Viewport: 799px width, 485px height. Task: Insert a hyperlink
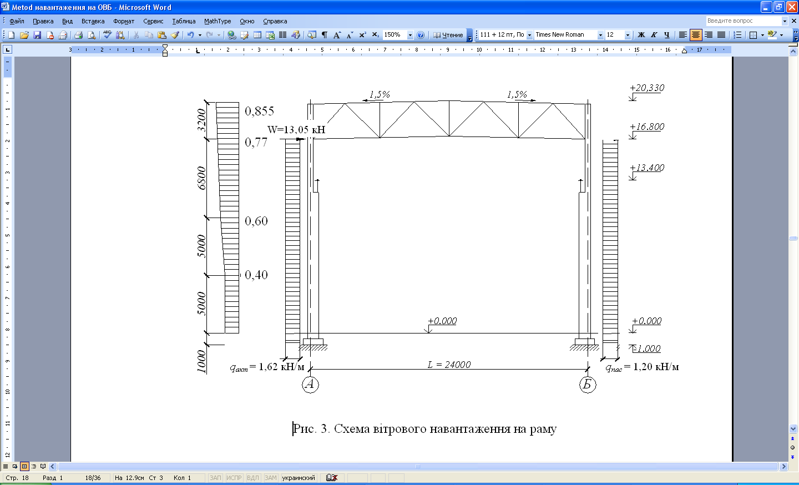coord(231,35)
